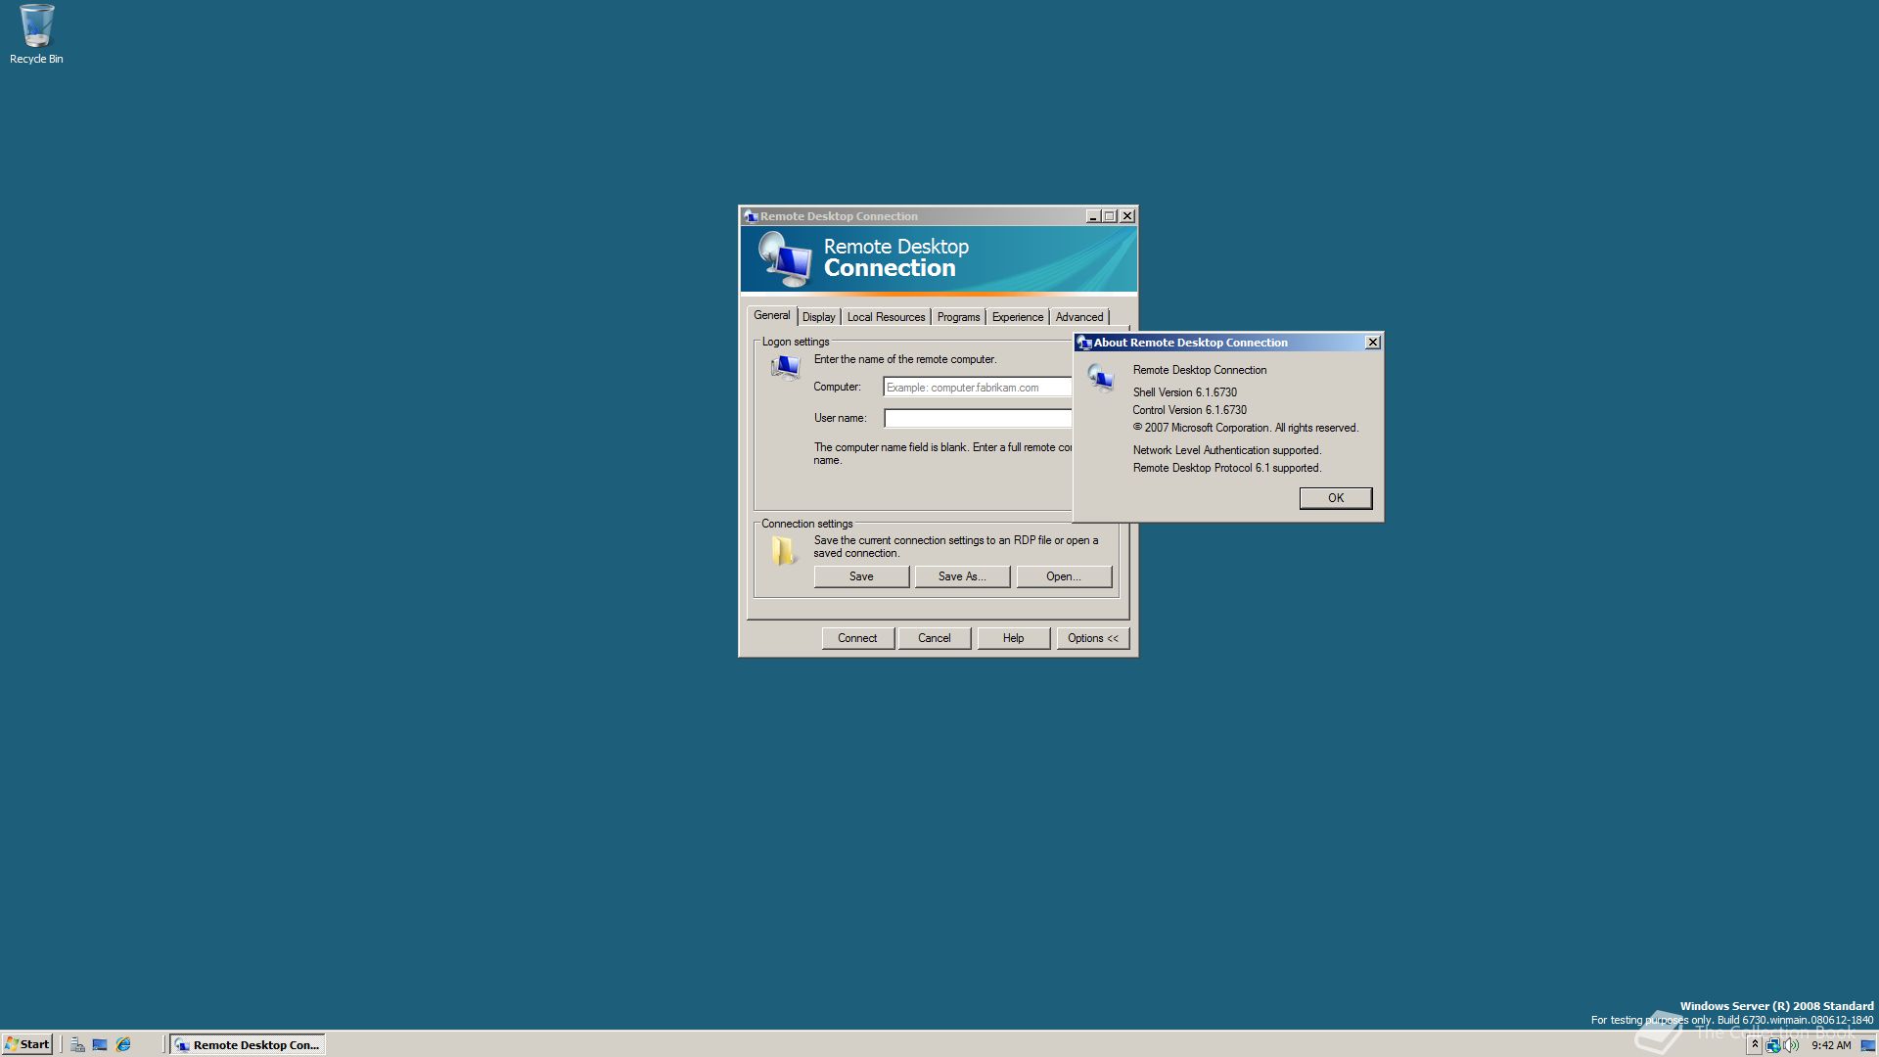Viewport: 1879px width, 1057px height.
Task: Click the 'Logon settings' group label
Action: pyautogui.click(x=796, y=342)
